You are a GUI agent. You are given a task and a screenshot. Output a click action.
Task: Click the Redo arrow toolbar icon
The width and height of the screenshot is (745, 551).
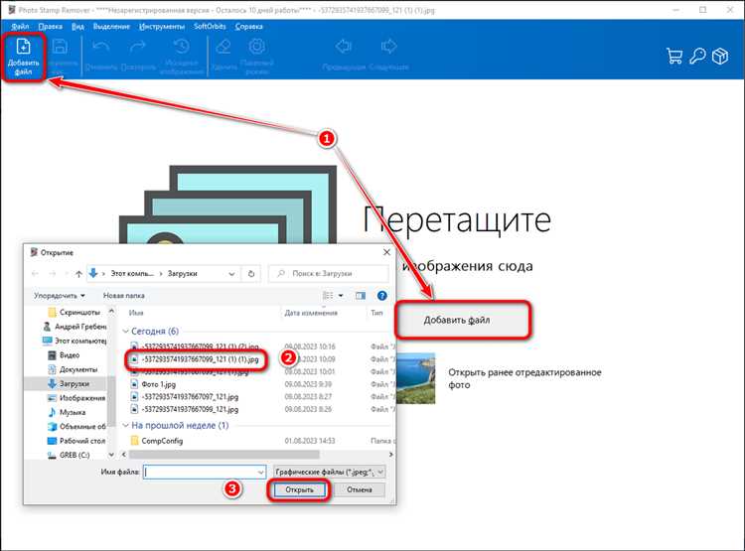pyautogui.click(x=138, y=47)
